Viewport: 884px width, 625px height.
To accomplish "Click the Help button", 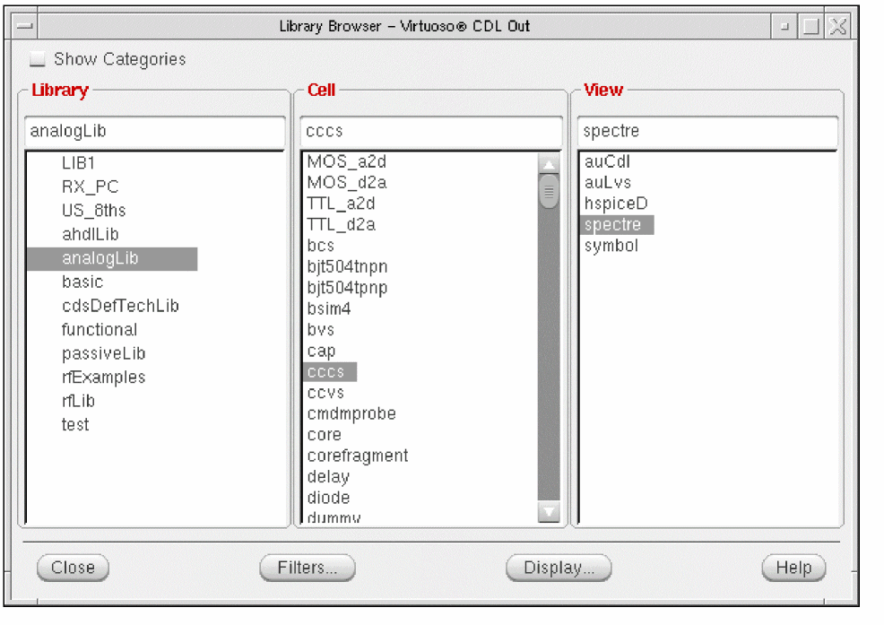I will (x=793, y=568).
